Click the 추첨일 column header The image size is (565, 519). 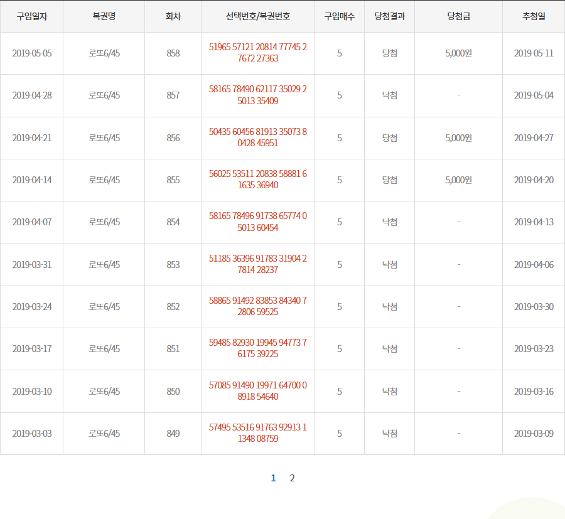click(x=534, y=16)
